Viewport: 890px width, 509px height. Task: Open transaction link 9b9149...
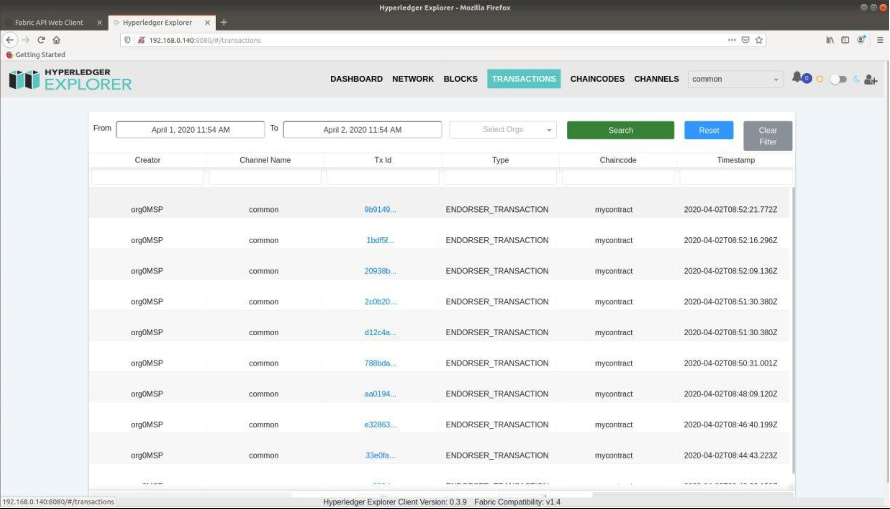(x=380, y=209)
